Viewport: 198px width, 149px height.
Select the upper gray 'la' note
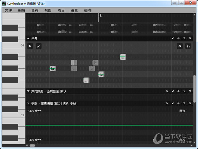pyautogui.click(x=95, y=63)
